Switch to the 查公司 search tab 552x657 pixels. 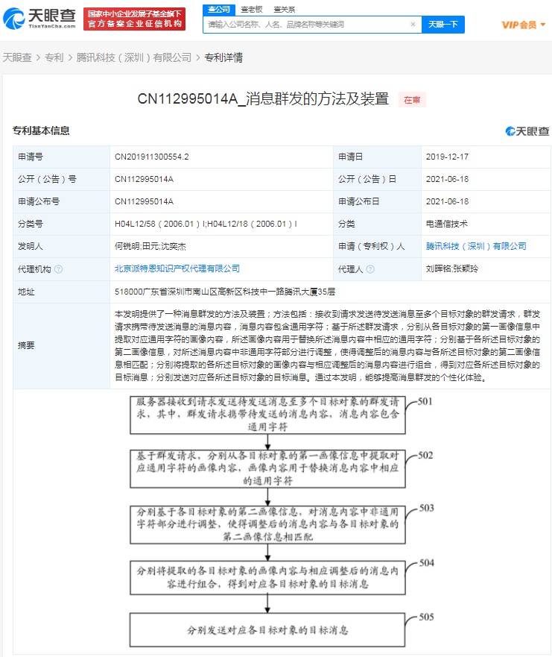pyautogui.click(x=219, y=9)
